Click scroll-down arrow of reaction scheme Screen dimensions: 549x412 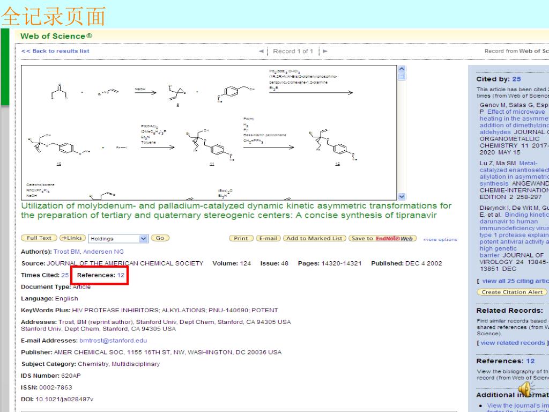[402, 196]
